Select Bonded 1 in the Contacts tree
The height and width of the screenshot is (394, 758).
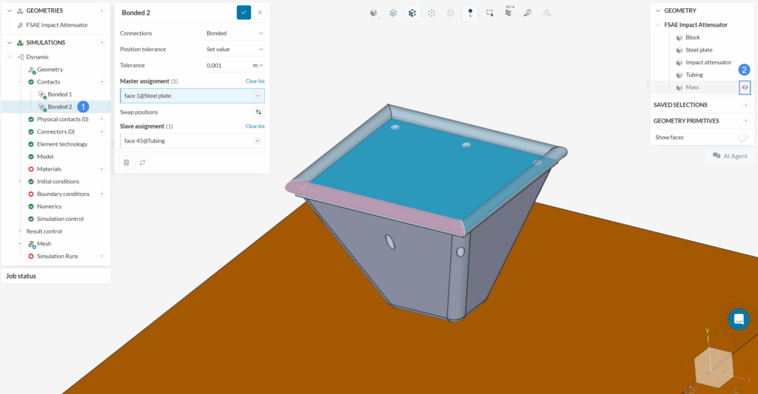tap(60, 95)
